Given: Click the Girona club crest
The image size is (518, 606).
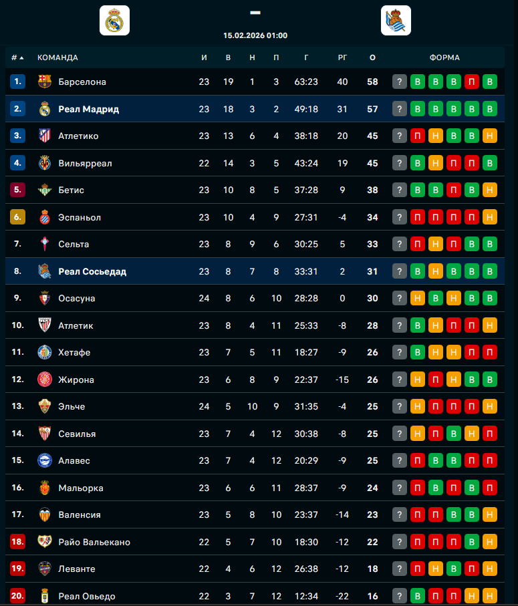Looking at the screenshot, I should pos(45,380).
